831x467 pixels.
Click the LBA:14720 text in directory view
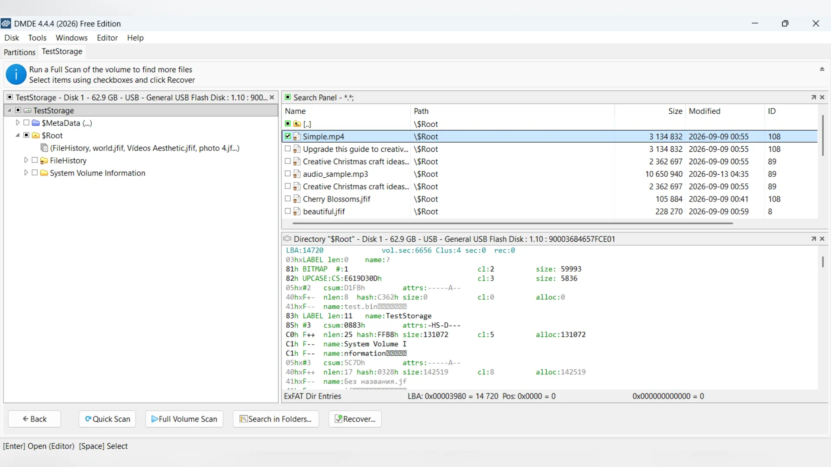click(305, 250)
